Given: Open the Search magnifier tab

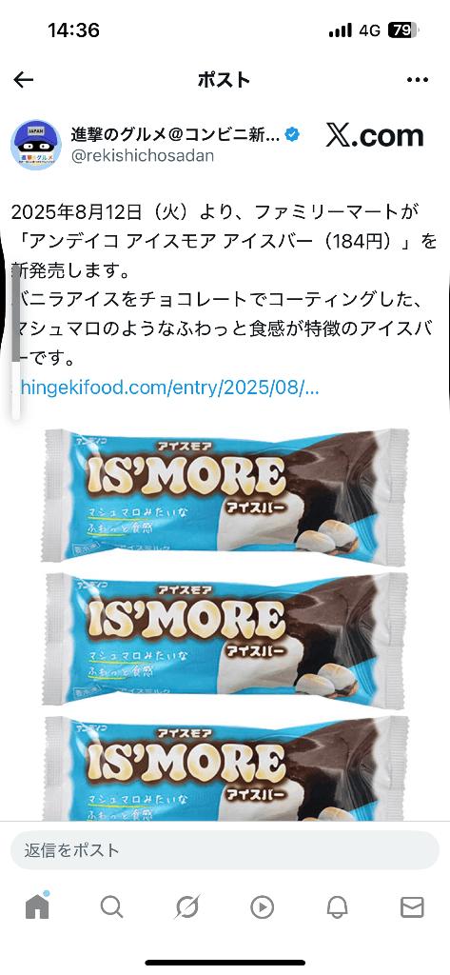Looking at the screenshot, I should click(x=112, y=907).
